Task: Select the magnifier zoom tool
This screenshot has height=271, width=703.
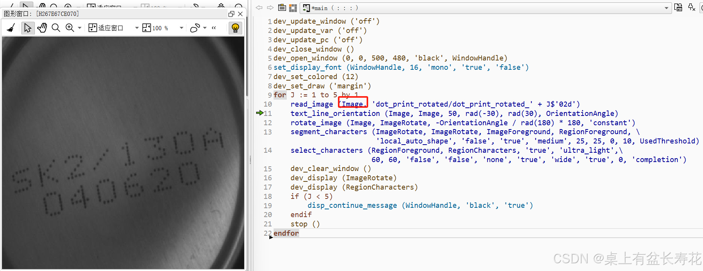Action: [56, 28]
